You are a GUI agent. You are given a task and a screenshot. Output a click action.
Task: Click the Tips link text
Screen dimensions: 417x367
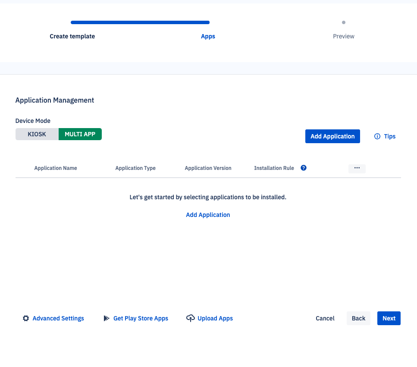tap(389, 136)
